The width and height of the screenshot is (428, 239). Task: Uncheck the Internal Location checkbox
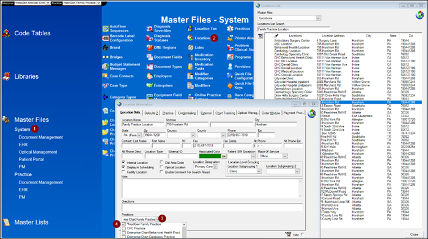[x=124, y=162]
